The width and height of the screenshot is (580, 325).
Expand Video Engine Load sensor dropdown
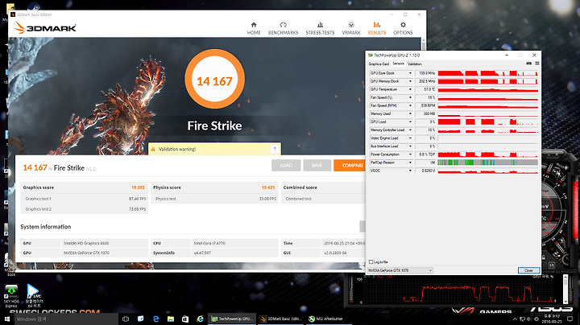pos(410,138)
